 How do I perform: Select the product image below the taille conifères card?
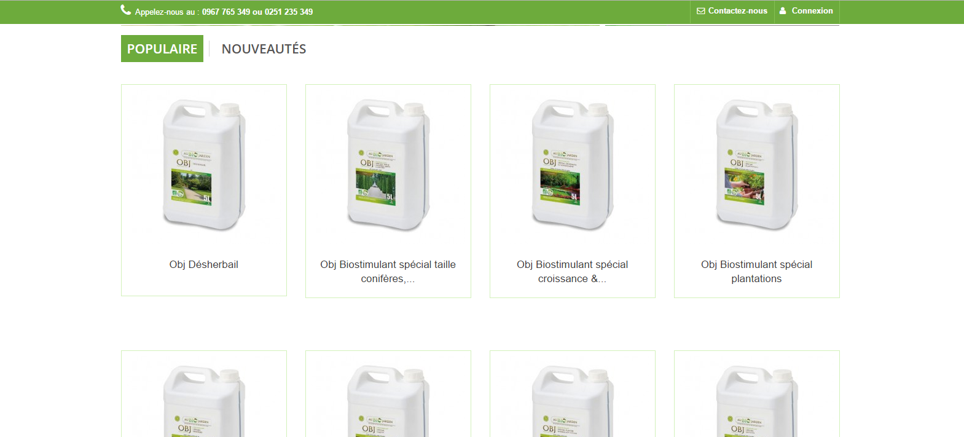pos(388,400)
